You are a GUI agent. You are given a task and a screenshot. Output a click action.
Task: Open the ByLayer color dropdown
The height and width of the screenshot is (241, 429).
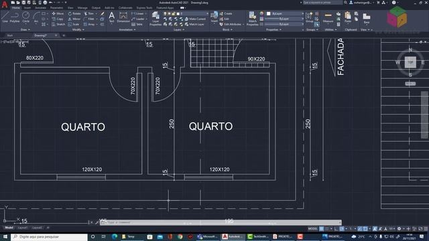(x=285, y=13)
